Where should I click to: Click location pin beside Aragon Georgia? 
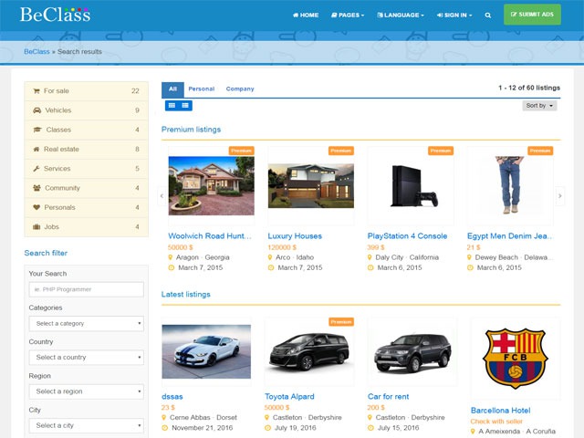coord(171,257)
